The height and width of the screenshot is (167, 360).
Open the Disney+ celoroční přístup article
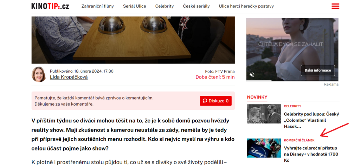pos(311,154)
